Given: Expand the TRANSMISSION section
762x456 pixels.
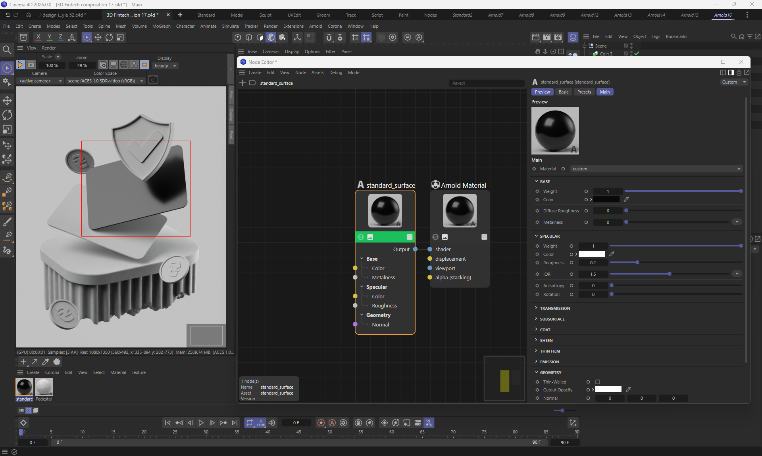Looking at the screenshot, I should coord(554,308).
